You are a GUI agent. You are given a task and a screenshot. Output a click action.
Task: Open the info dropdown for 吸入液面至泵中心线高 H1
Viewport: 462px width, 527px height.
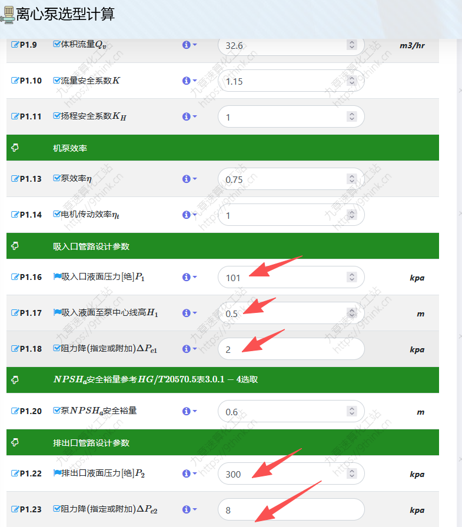coord(190,313)
